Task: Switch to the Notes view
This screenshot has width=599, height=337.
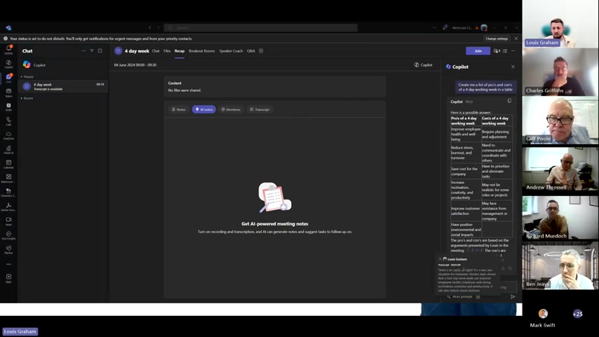Action: pos(179,110)
